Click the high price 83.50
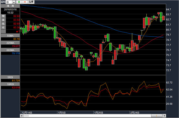 [16, 20]
